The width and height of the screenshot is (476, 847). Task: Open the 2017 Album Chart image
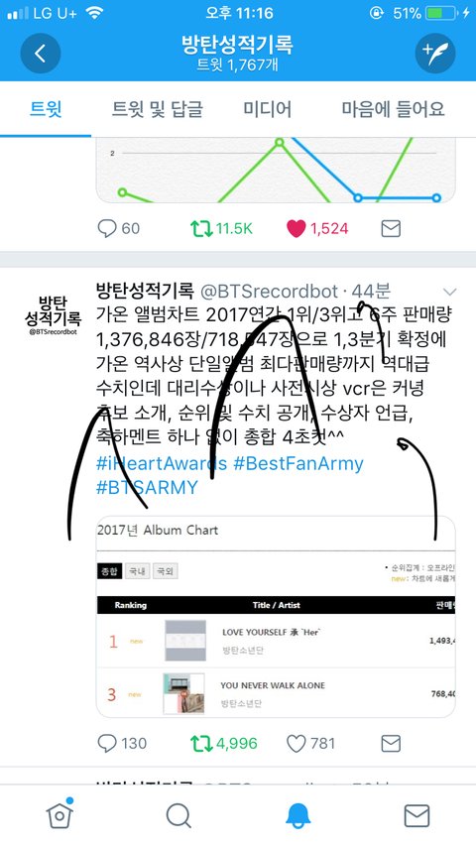click(x=276, y=616)
